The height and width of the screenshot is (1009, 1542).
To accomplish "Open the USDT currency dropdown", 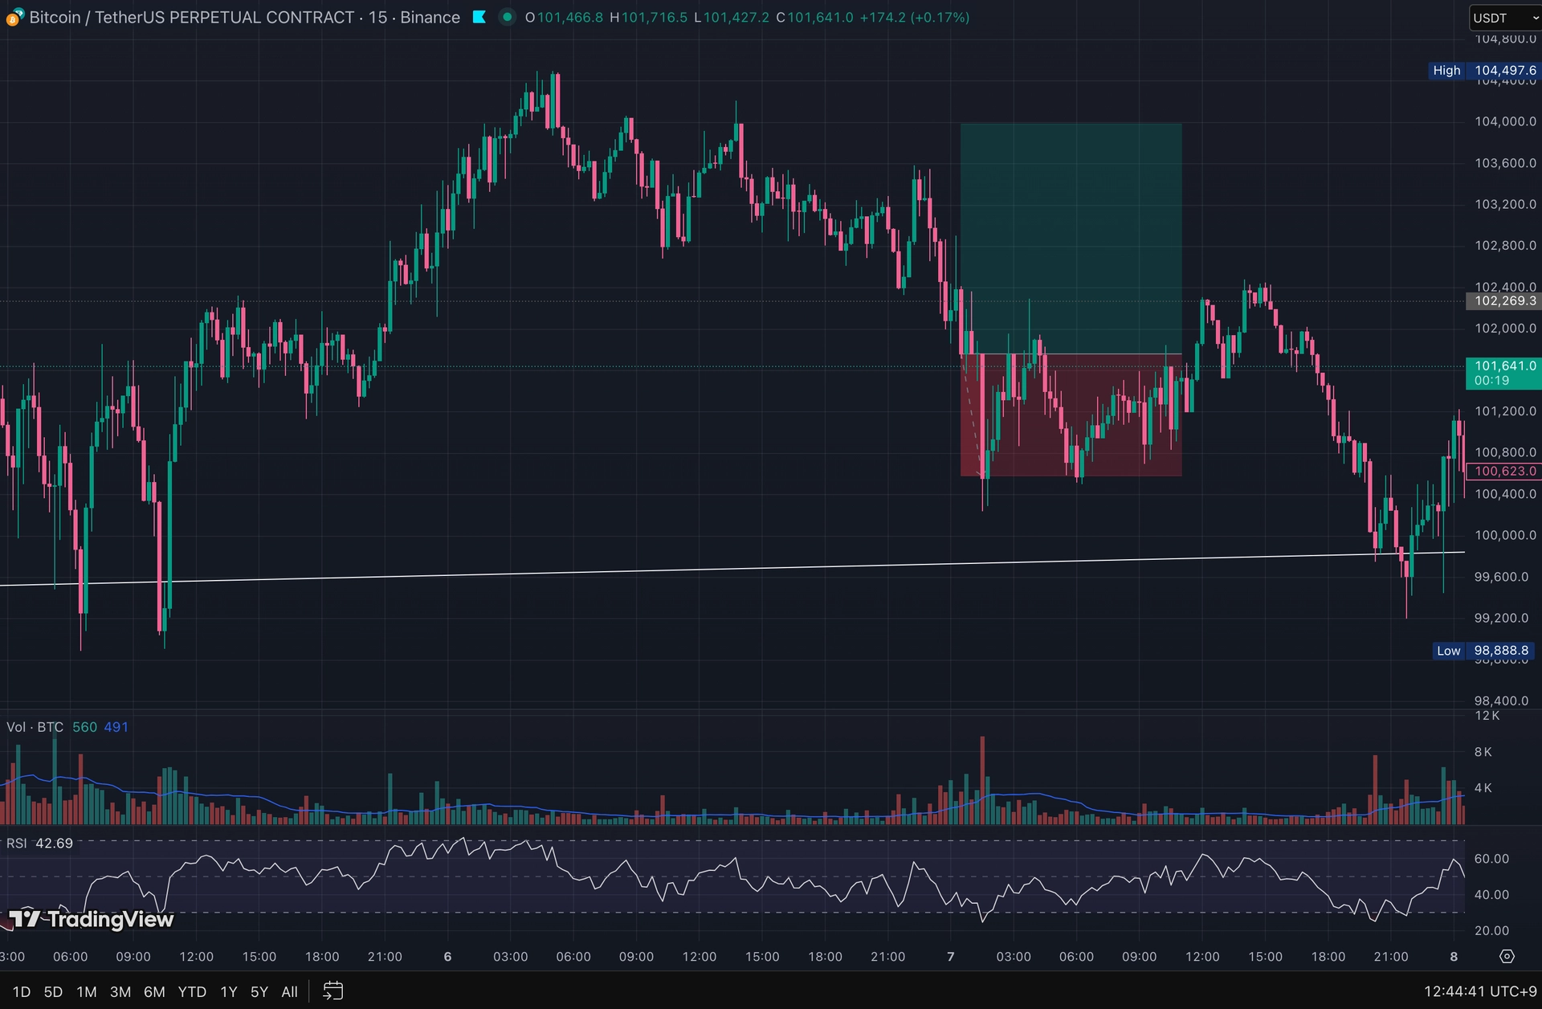I will tap(1504, 18).
